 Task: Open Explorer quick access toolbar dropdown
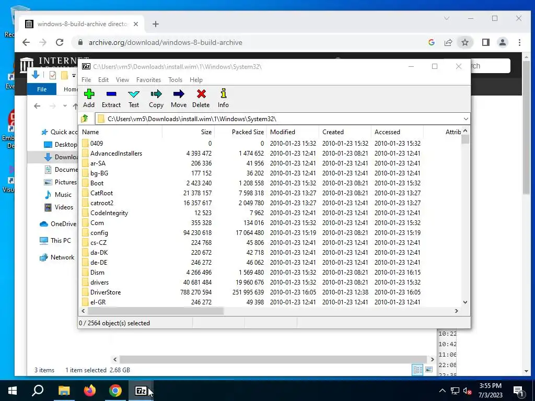[x=74, y=75]
